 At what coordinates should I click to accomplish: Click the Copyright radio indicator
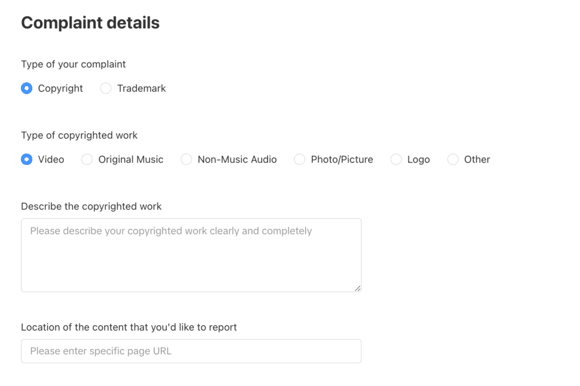[27, 88]
